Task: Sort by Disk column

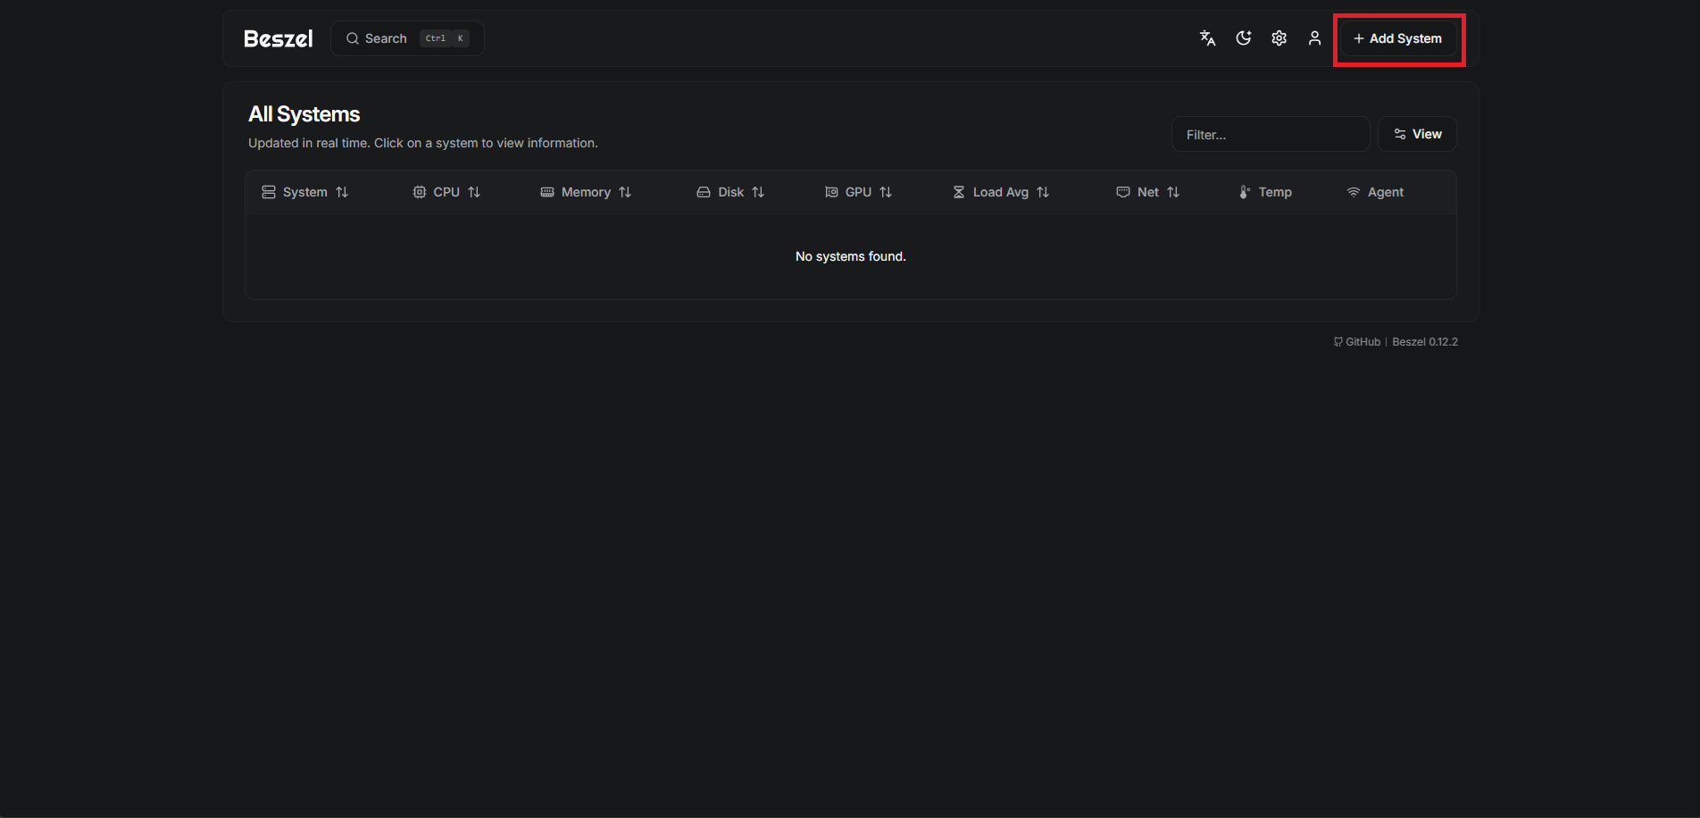Action: [x=730, y=192]
